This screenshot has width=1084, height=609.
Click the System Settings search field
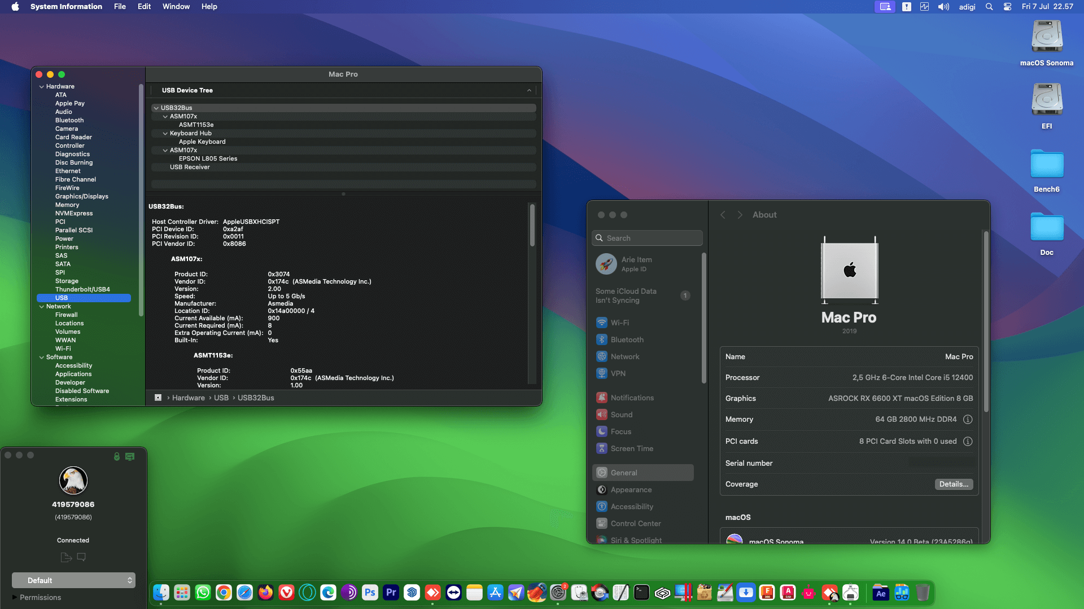(x=647, y=239)
